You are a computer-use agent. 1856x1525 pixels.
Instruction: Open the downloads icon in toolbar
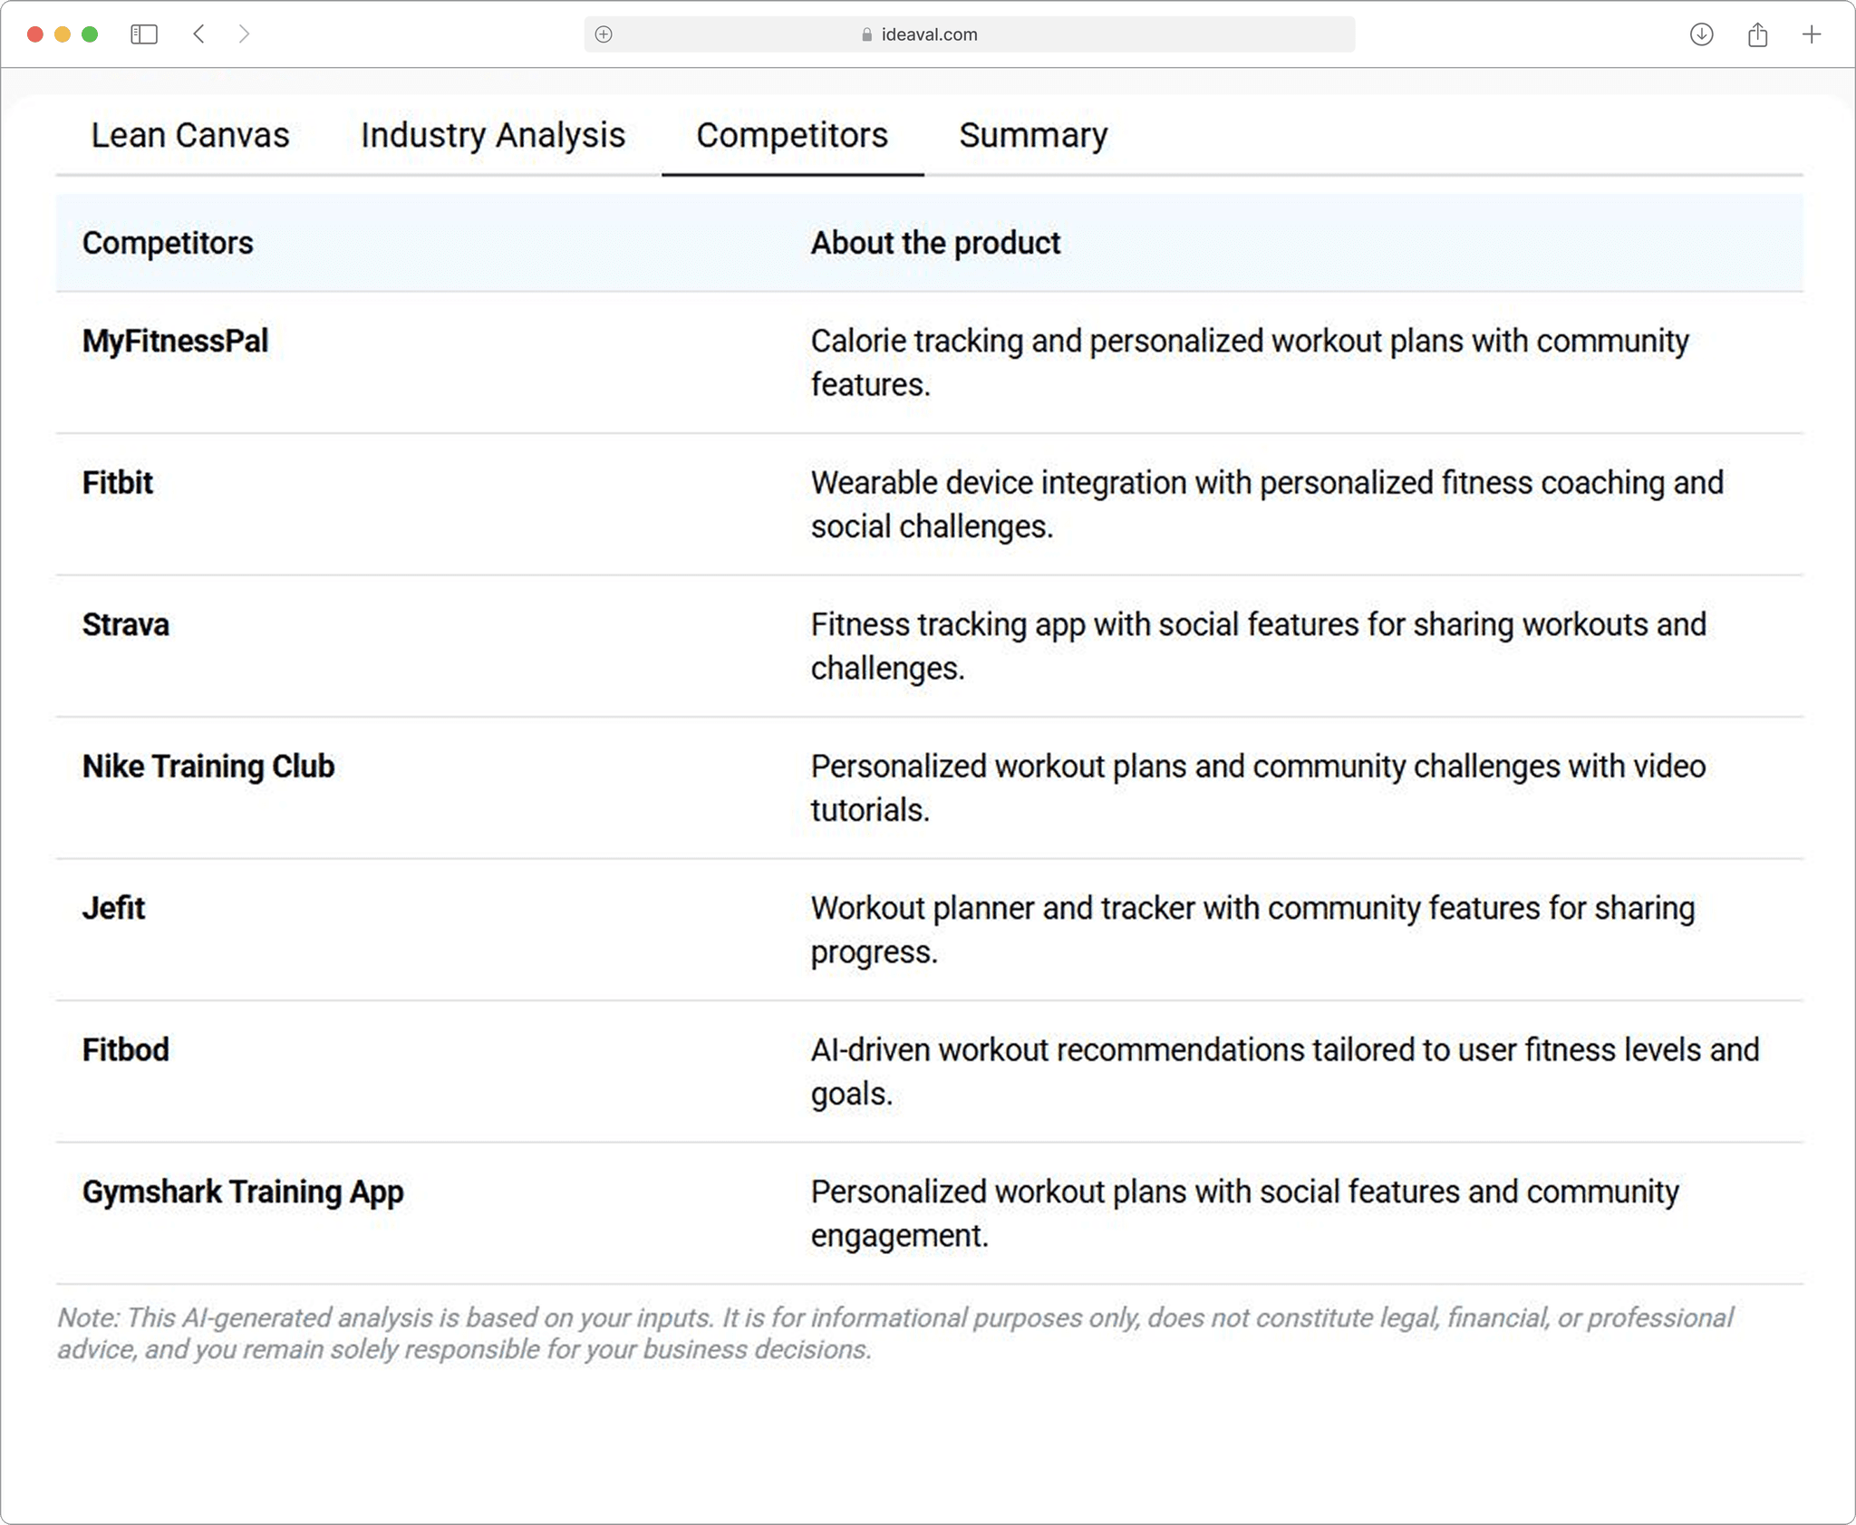click(1701, 34)
